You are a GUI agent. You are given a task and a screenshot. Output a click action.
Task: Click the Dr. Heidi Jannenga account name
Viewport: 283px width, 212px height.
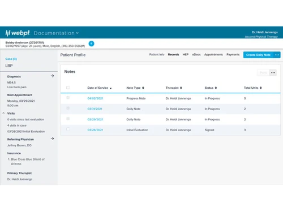coord(265,32)
